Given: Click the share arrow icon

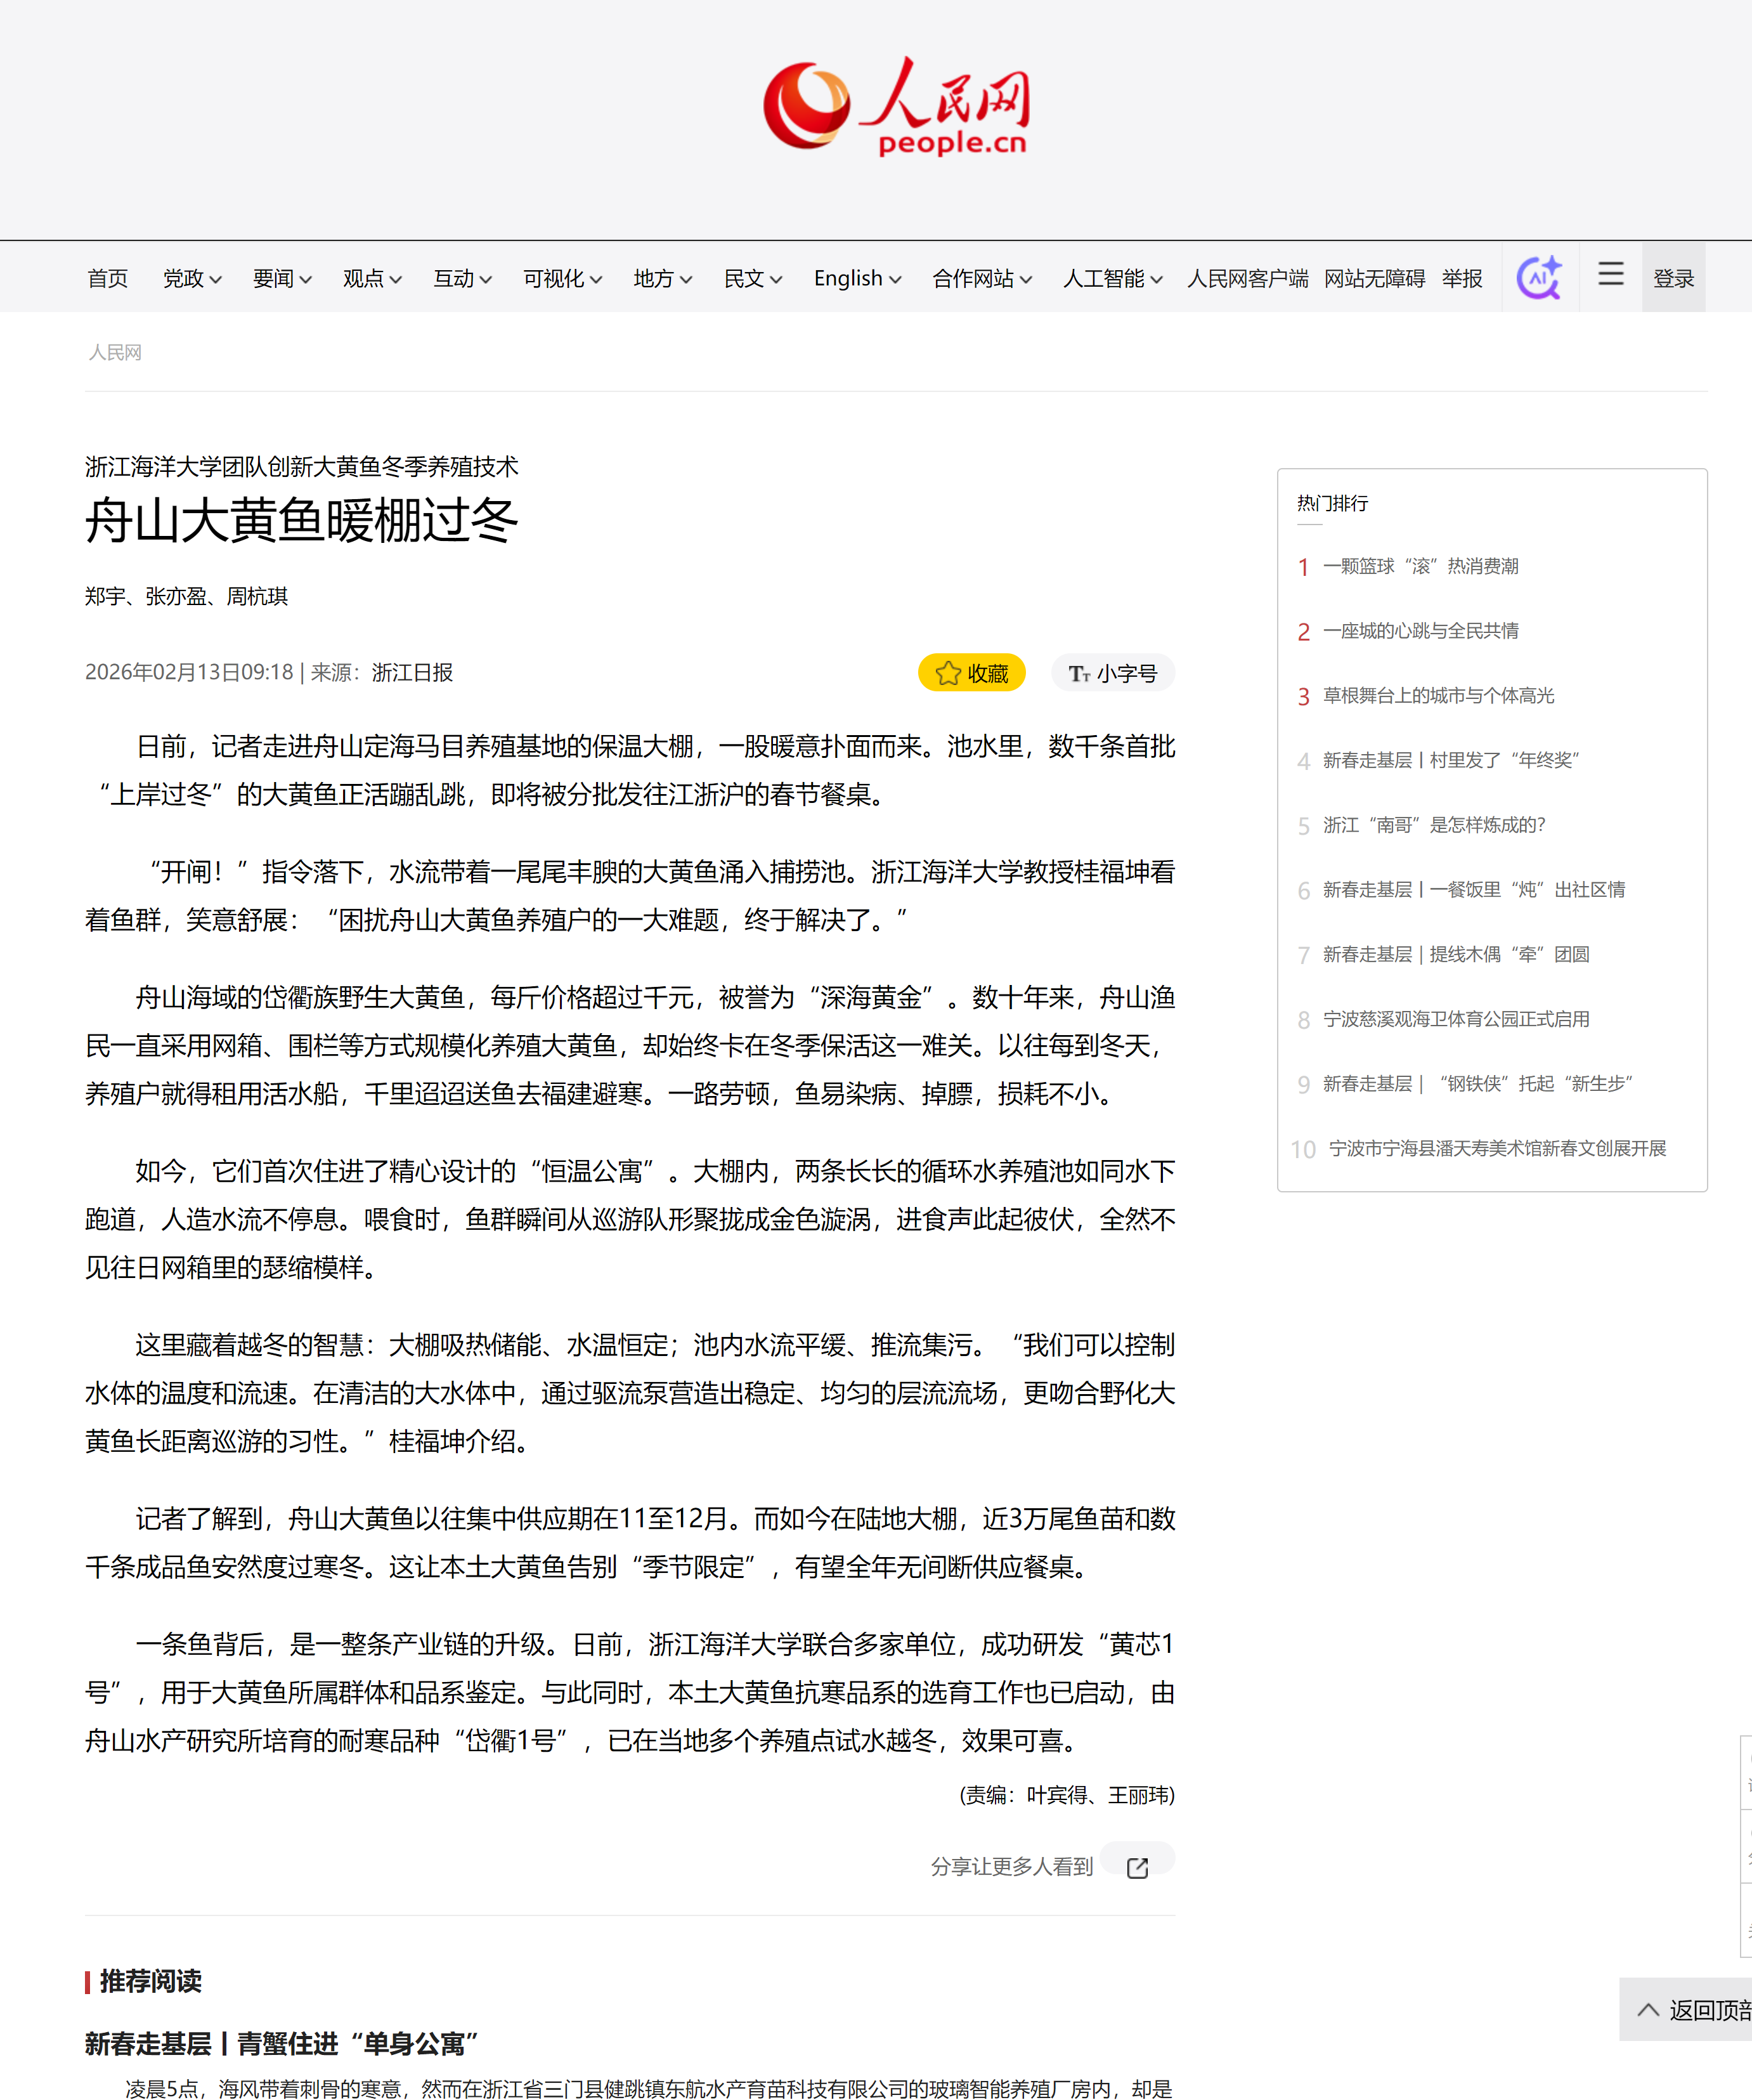Looking at the screenshot, I should 1137,1867.
